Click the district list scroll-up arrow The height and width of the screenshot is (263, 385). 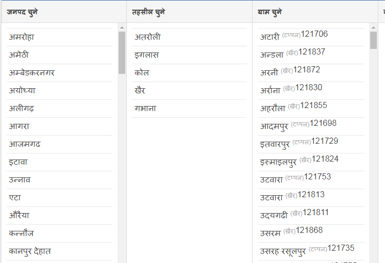click(122, 28)
